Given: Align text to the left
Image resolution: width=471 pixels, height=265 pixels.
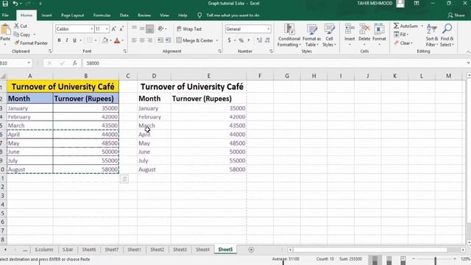Looking at the screenshot, I should (x=134, y=40).
